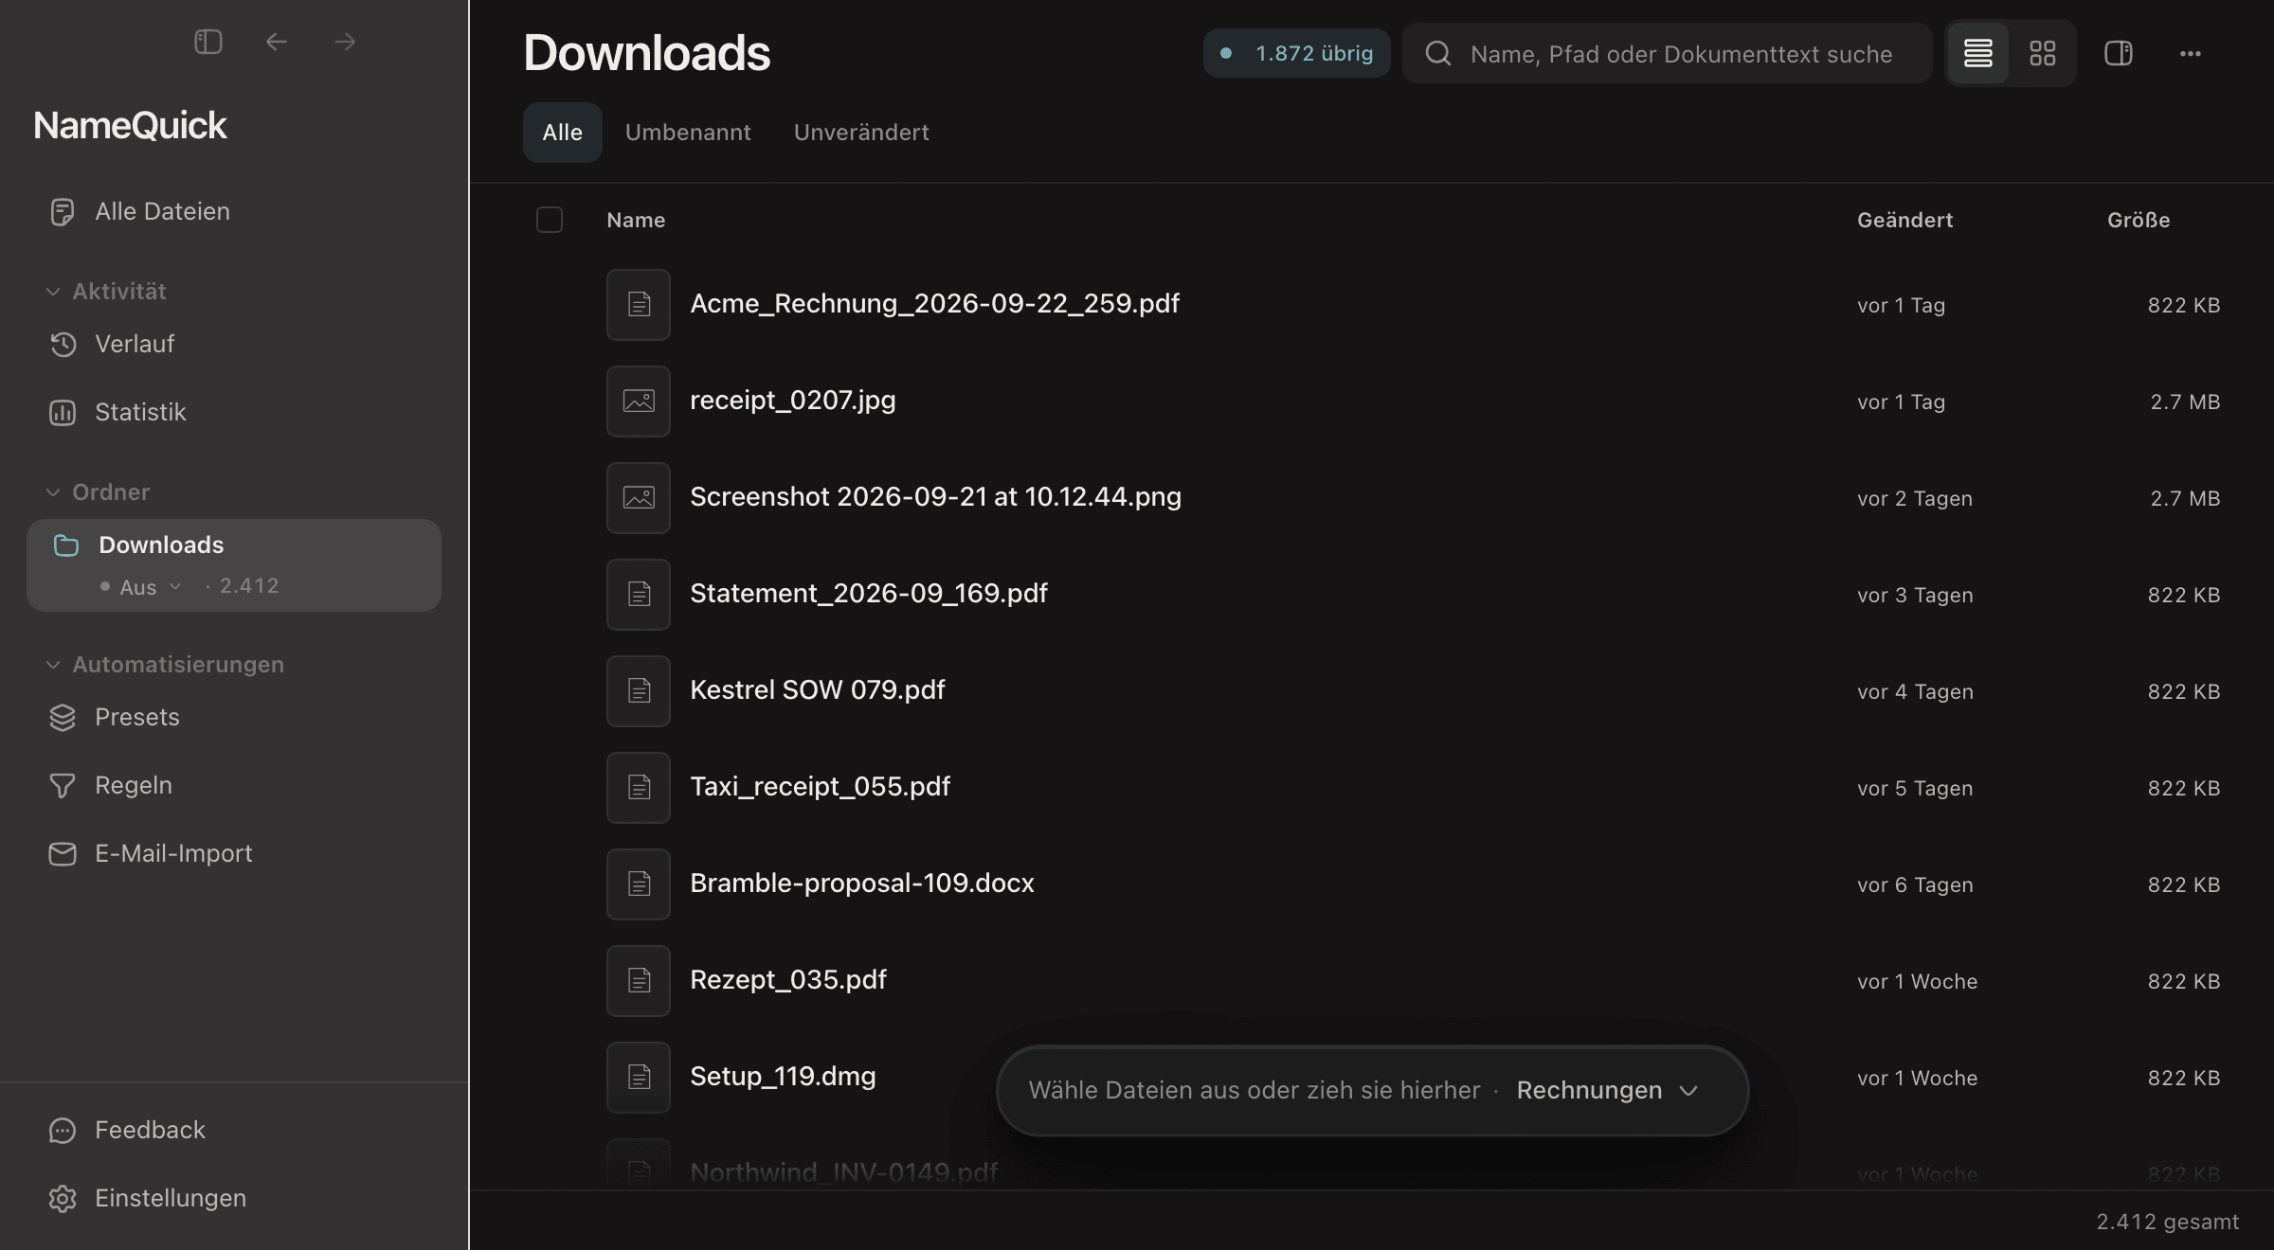Collapse the Ordner section

[53, 492]
